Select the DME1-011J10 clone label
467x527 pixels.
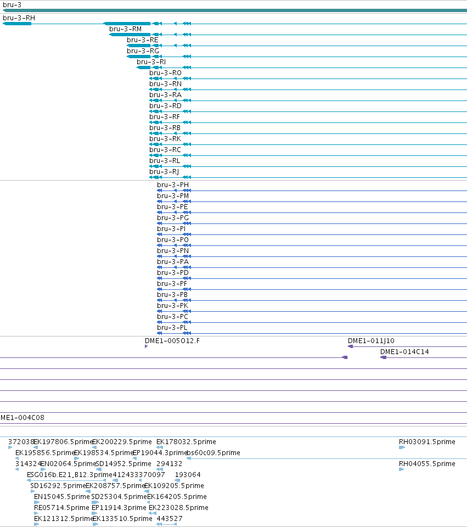coord(372,341)
